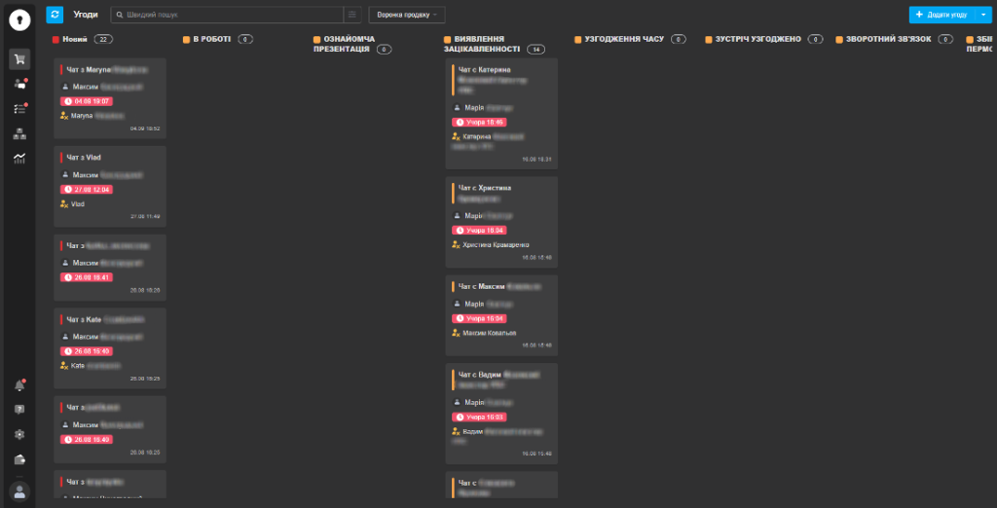997x508 pixels.
Task: Open the settings gear icon
Action: 19,434
